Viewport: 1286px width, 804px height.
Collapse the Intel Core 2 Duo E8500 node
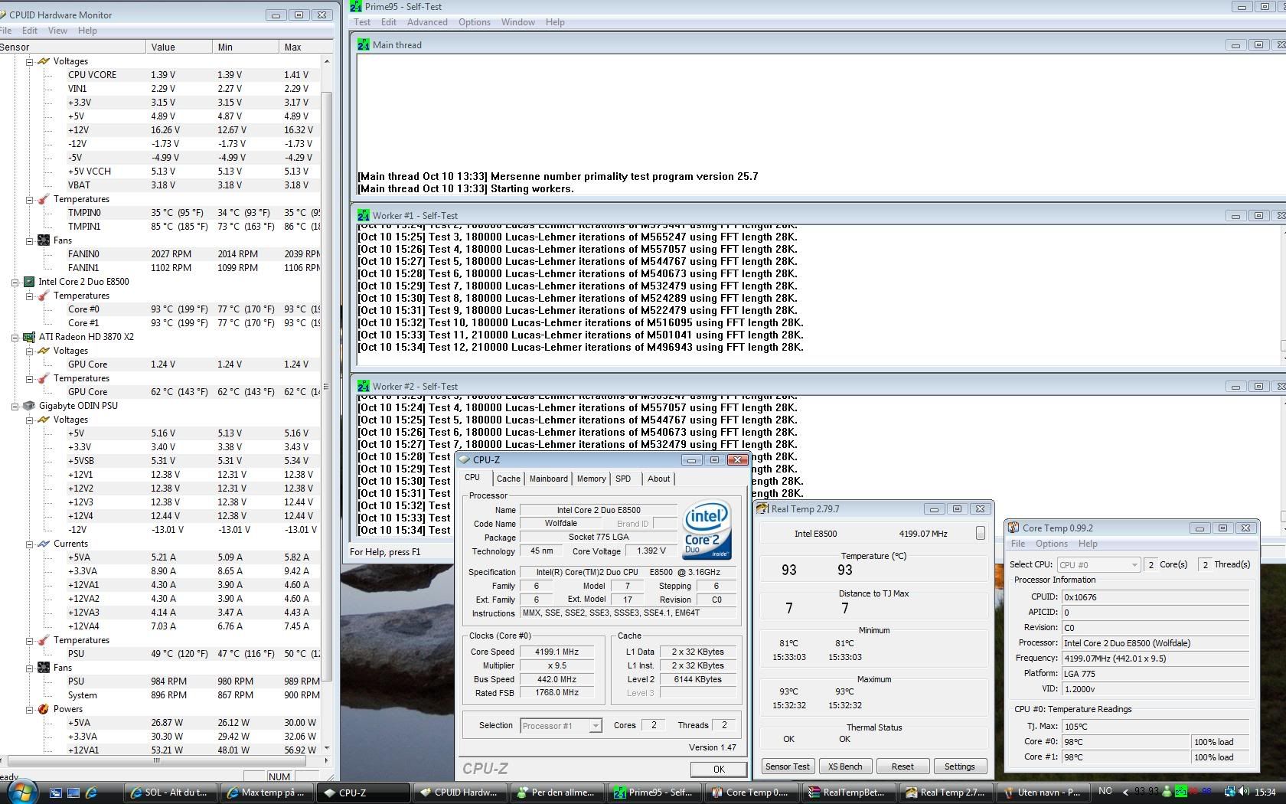point(15,282)
